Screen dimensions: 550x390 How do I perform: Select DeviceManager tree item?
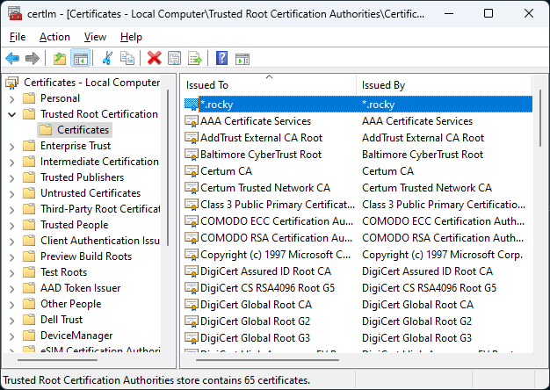pyautogui.click(x=76, y=336)
